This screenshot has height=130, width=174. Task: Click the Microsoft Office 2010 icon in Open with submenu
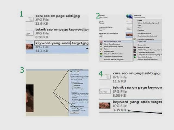[101, 41]
